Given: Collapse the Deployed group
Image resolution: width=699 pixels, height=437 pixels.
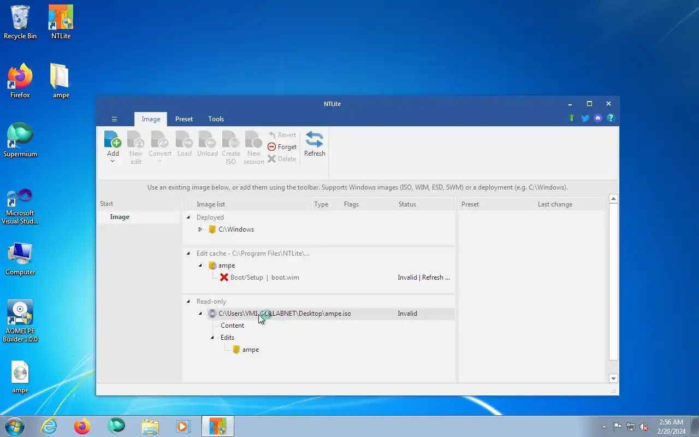Looking at the screenshot, I should pyautogui.click(x=188, y=217).
